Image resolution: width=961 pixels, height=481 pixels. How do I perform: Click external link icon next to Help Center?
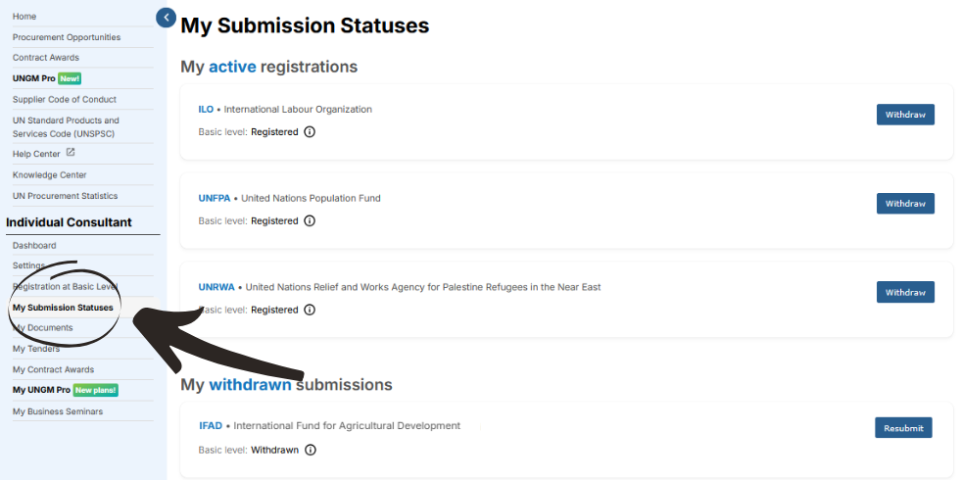point(71,153)
